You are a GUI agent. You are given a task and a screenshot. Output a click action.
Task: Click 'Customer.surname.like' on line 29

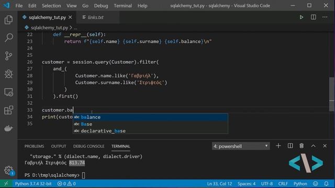105,83
